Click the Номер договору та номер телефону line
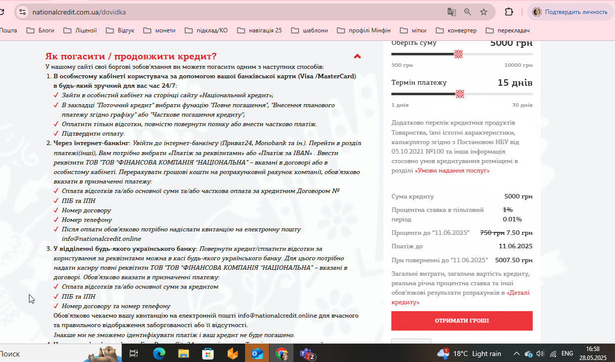Image resolution: width=615 pixels, height=362 pixels. coord(116,306)
